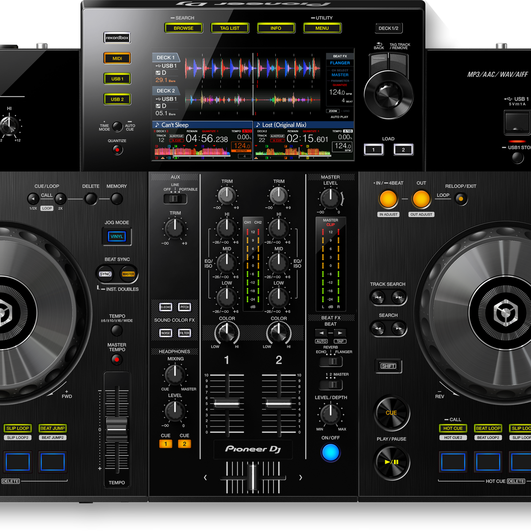Viewport: 531px width, 531px height.
Task: Push the USB1 STOP button
Action: pos(518,158)
